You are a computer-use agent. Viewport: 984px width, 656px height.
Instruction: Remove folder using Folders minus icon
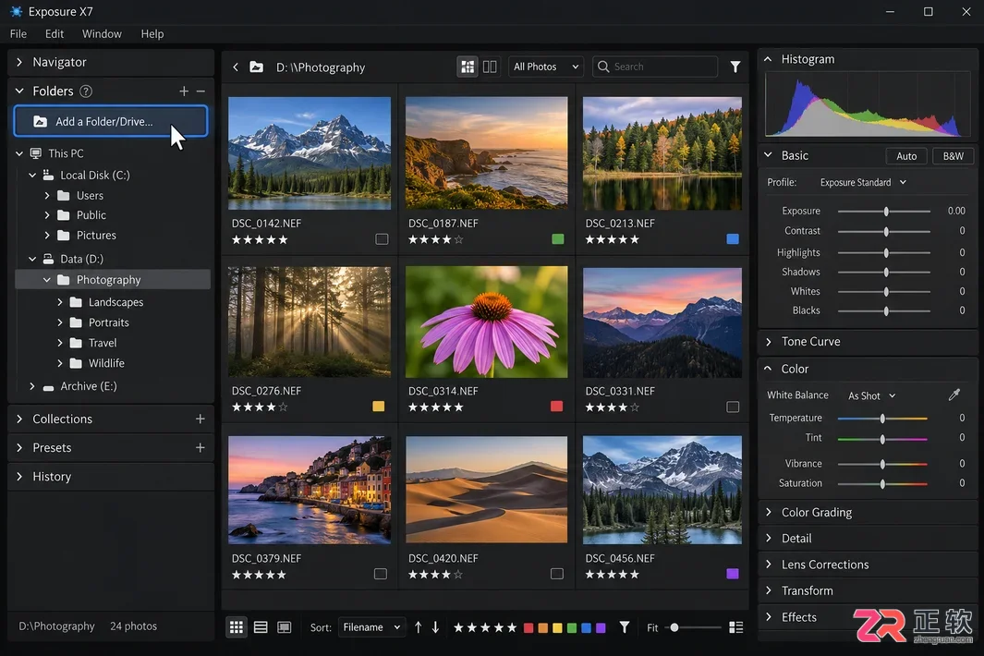pyautogui.click(x=200, y=91)
